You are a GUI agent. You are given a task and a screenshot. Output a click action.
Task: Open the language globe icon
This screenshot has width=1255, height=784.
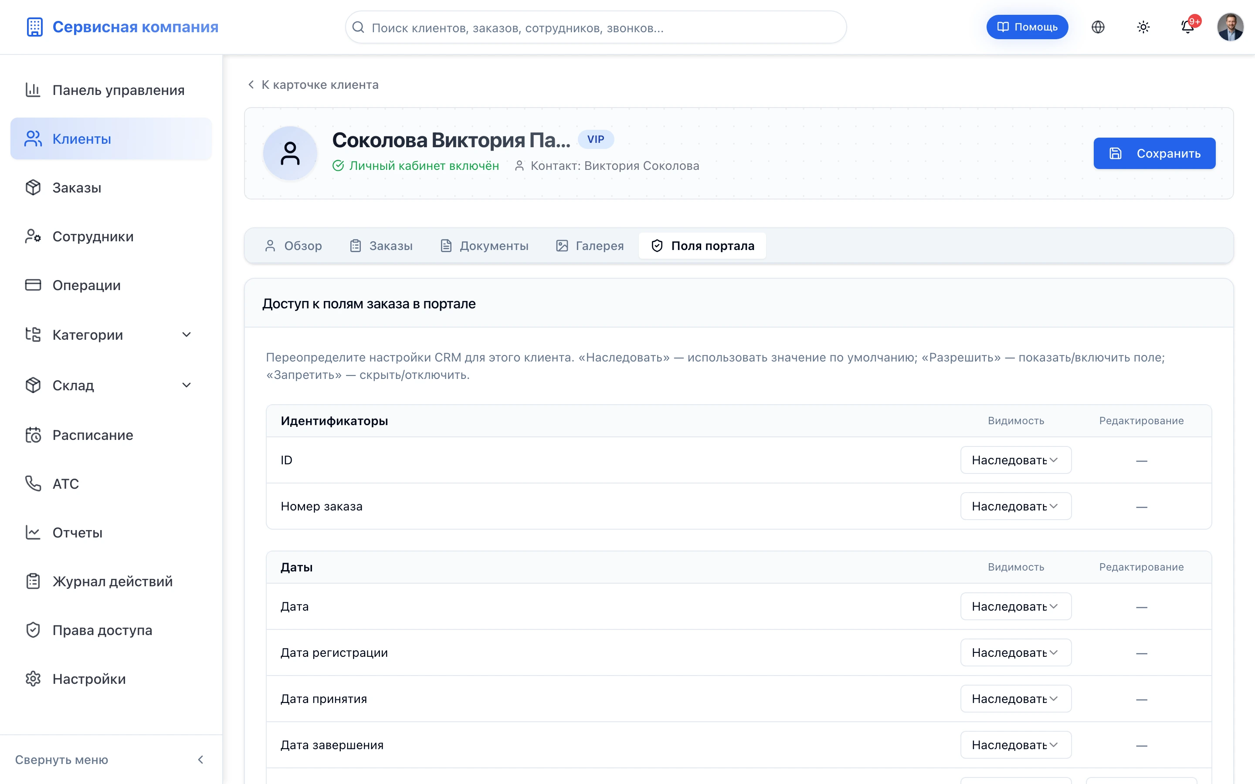(x=1098, y=27)
